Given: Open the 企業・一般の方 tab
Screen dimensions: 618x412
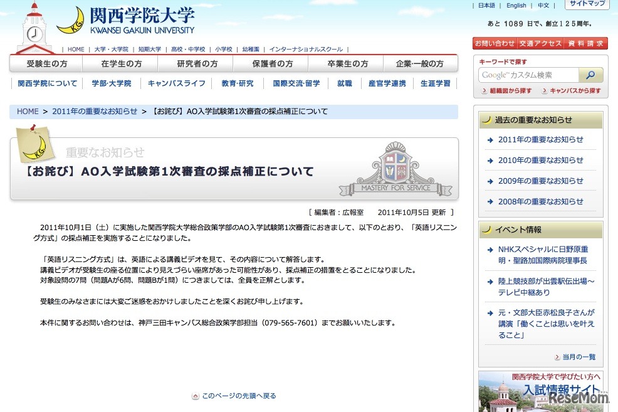Looking at the screenshot, I should (420, 63).
